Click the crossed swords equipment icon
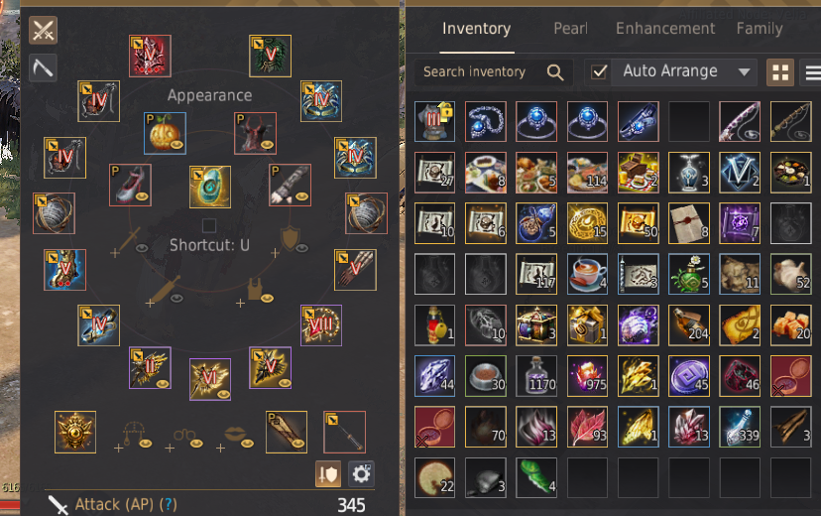This screenshot has width=821, height=516. click(43, 31)
